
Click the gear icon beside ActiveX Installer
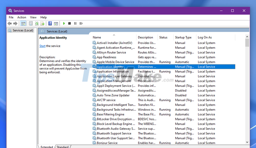[x=94, y=43]
